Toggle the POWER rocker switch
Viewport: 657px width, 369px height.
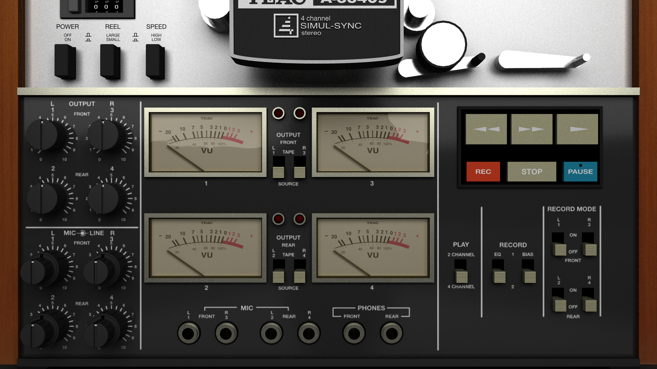pos(65,62)
